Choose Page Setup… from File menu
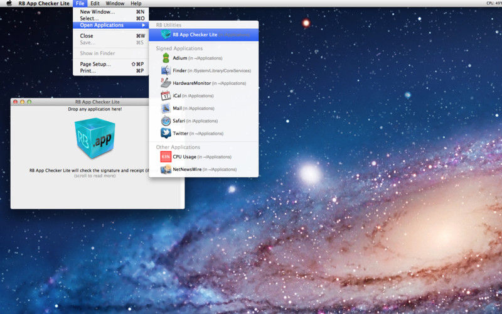Image resolution: width=502 pixels, height=314 pixels. pyautogui.click(x=111, y=64)
